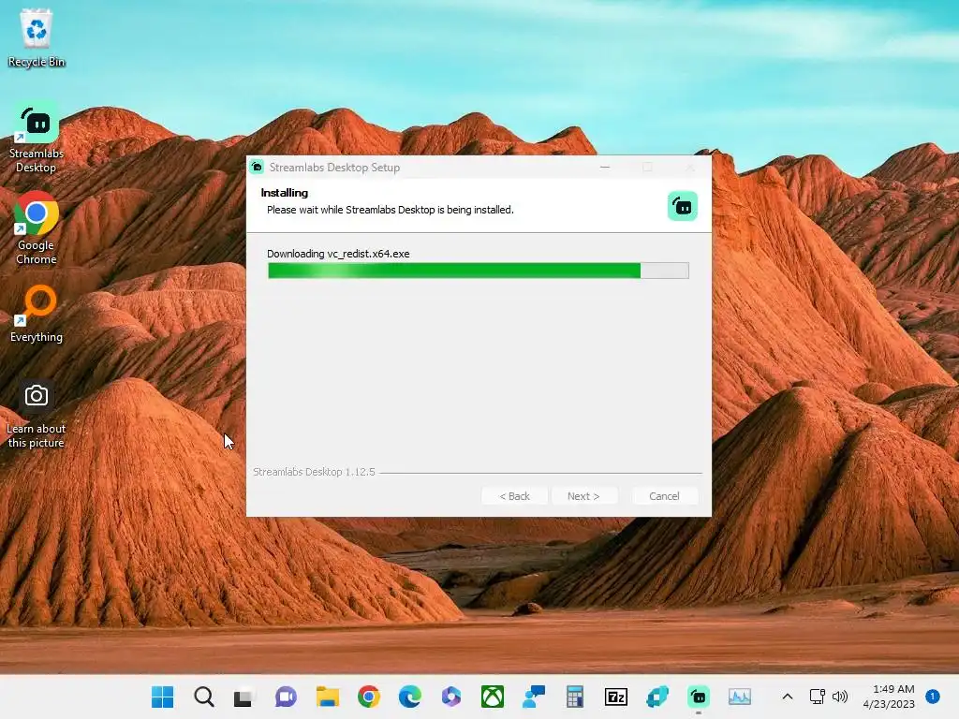Screen dimensions: 959x719
Task: Select the Streamlabs Desktop shortcut on the desktop
Action: coord(37,139)
